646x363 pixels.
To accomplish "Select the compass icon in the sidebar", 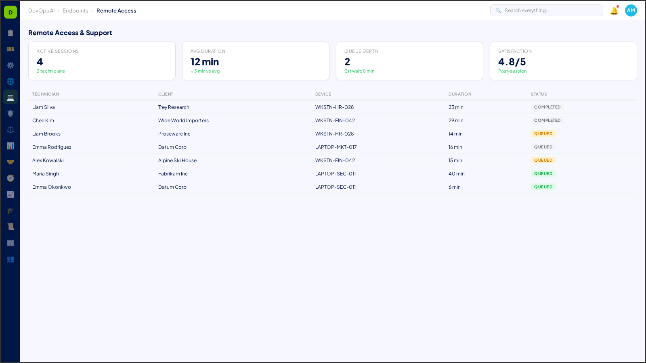I will [10, 178].
